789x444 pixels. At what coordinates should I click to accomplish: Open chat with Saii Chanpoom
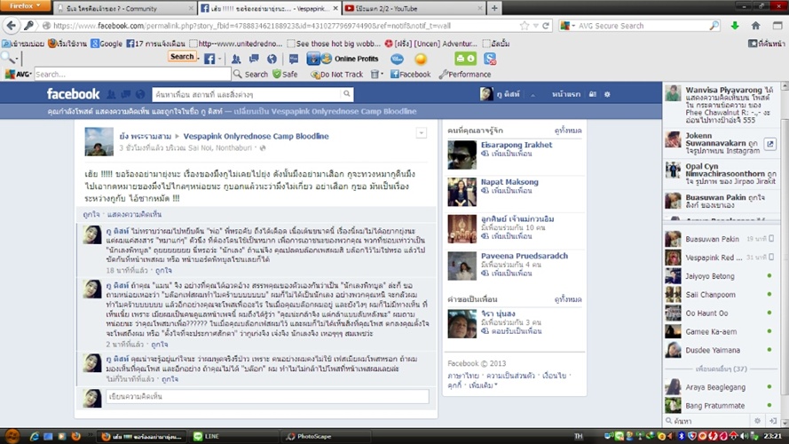[721, 295]
